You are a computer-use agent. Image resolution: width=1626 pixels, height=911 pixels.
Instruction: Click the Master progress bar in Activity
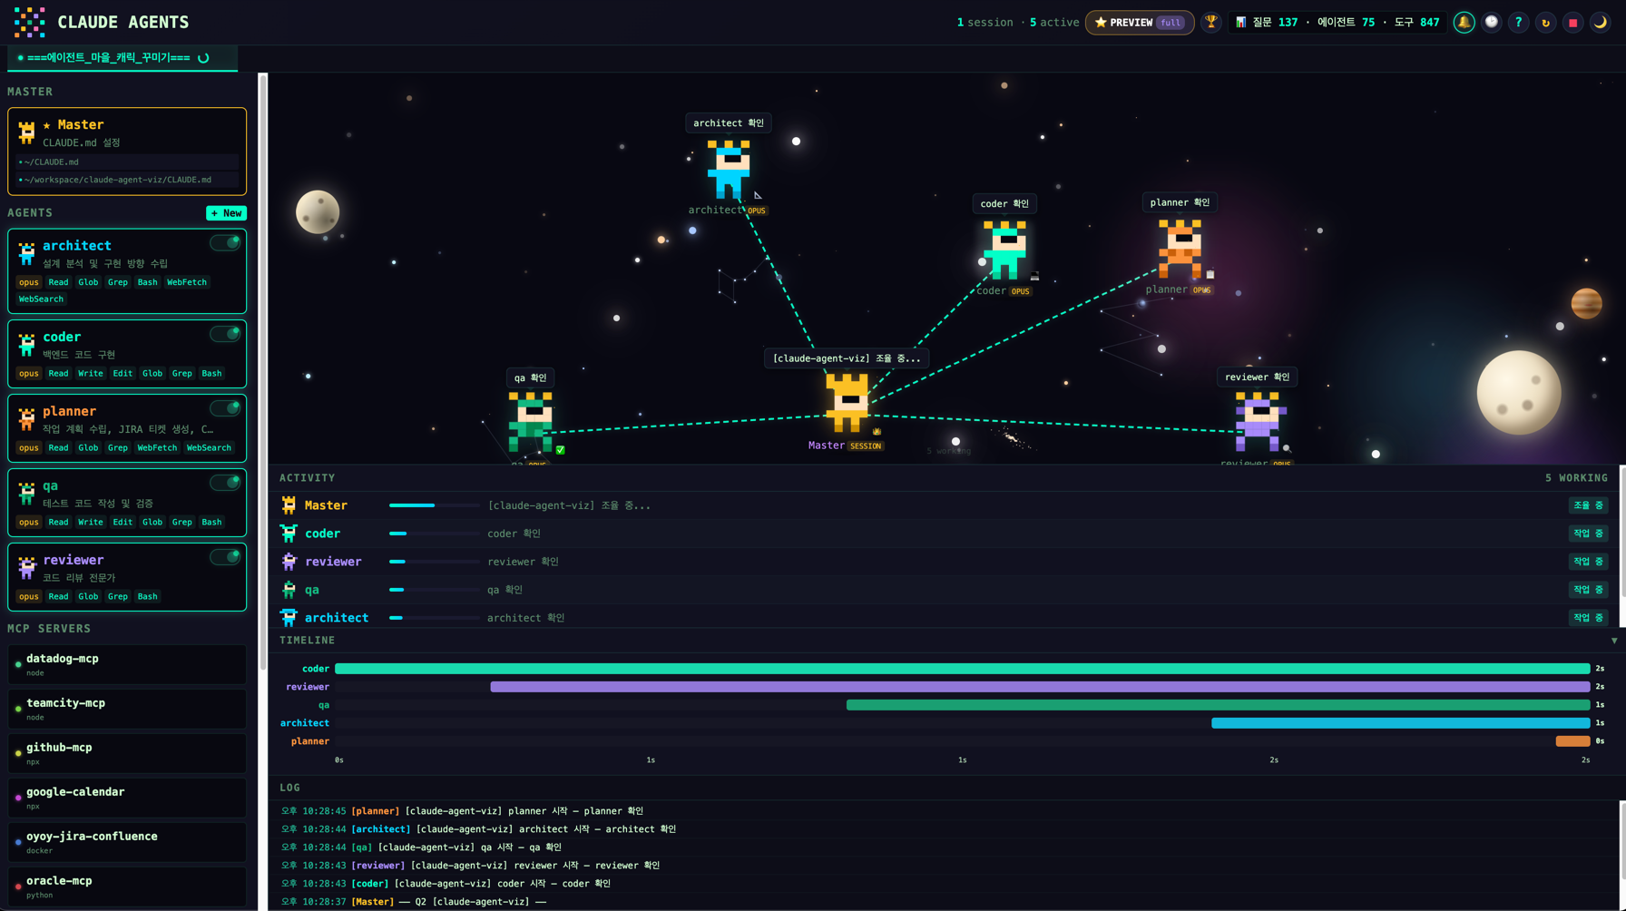click(x=435, y=505)
